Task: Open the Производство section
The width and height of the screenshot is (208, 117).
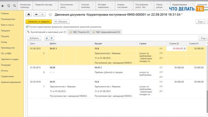Action: pyautogui.click(x=8, y=48)
